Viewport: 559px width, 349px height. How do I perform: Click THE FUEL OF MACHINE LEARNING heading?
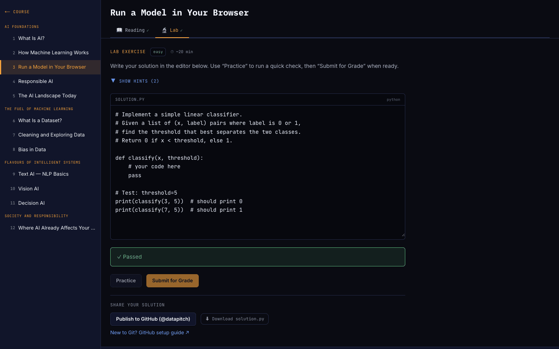(39, 109)
